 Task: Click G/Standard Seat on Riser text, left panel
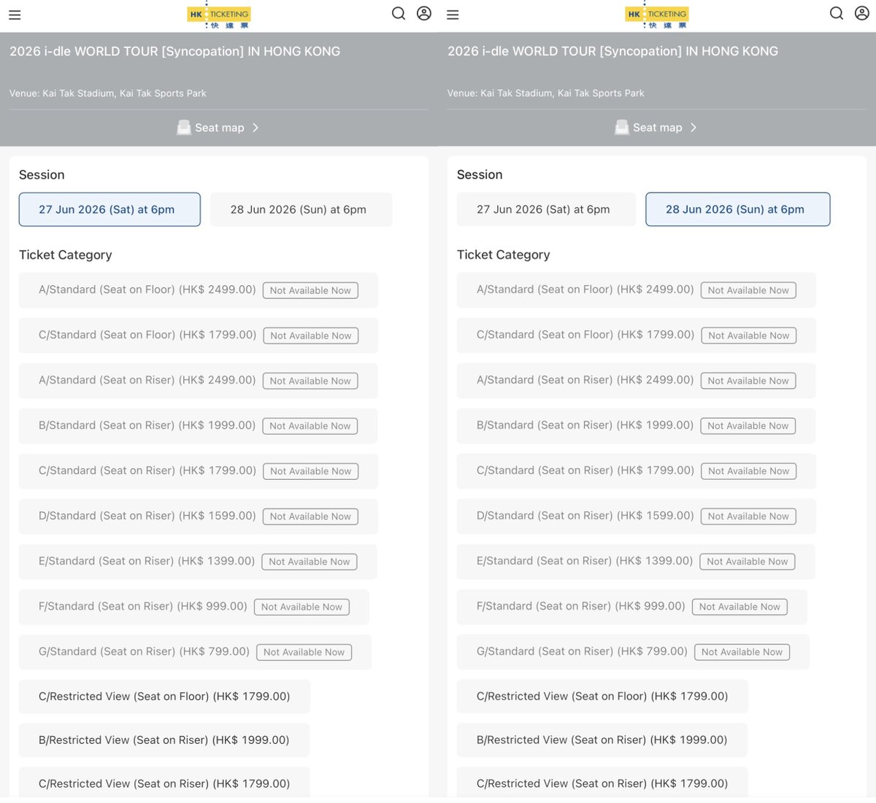tap(144, 651)
